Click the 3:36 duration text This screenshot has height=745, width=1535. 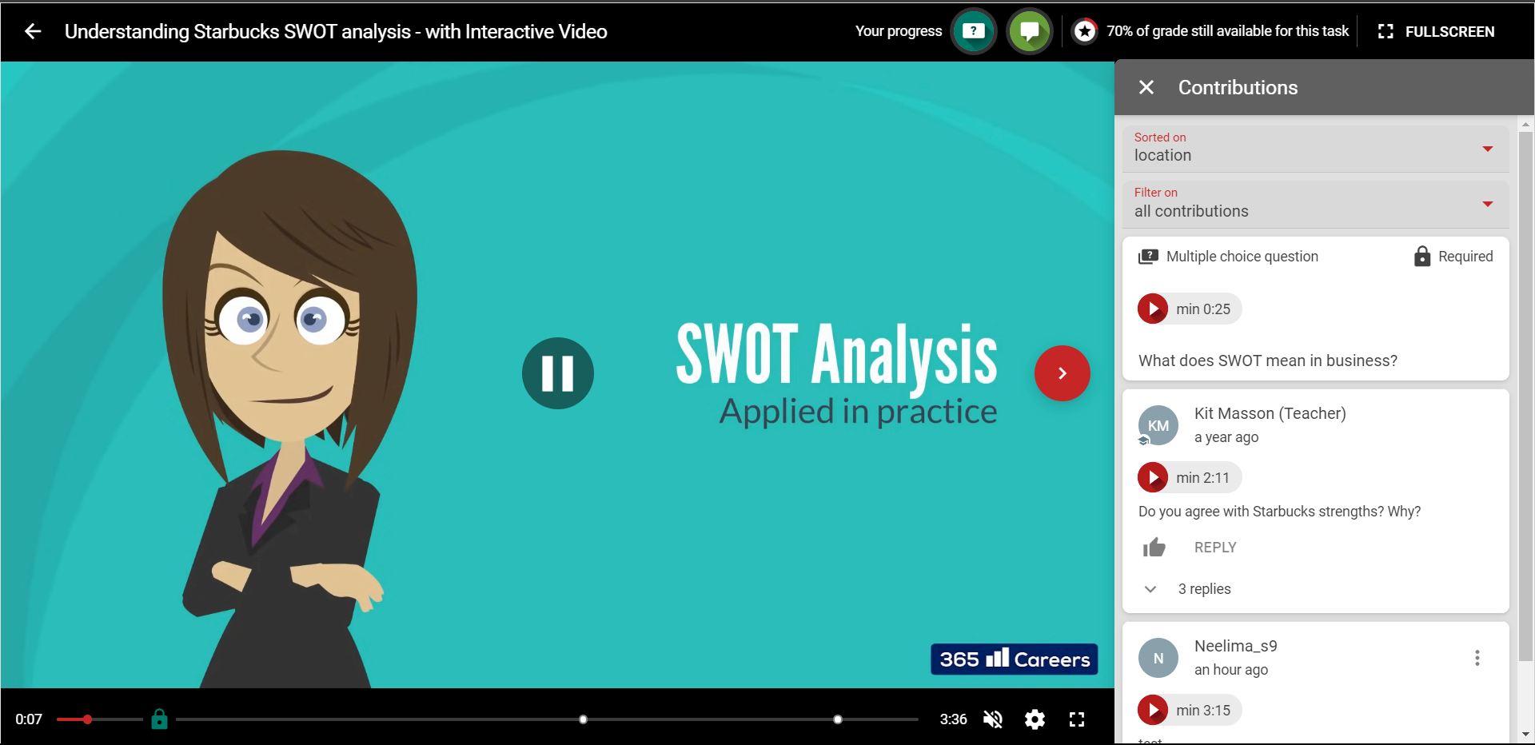[953, 719]
